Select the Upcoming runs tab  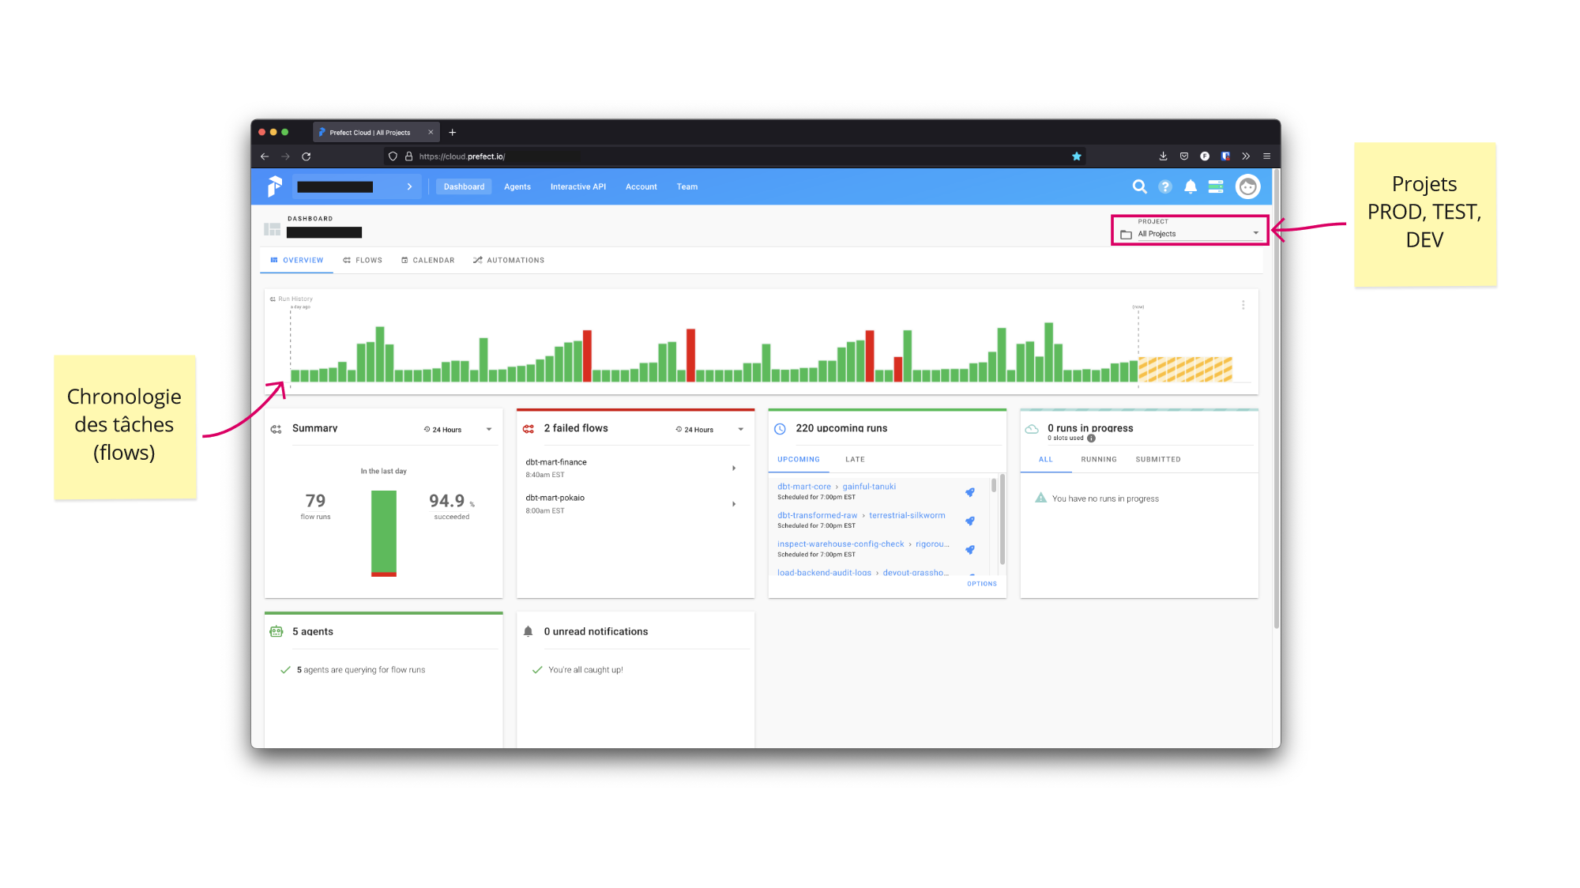[x=799, y=459]
